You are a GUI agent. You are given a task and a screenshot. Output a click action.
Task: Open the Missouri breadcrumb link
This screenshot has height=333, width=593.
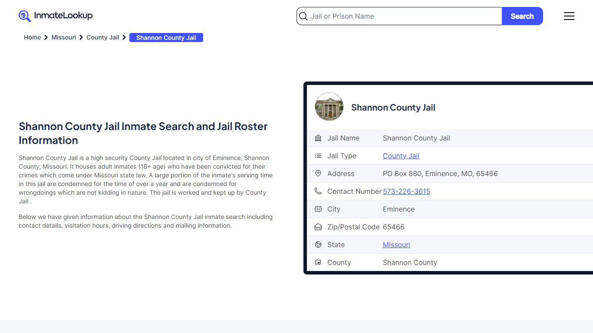64,37
